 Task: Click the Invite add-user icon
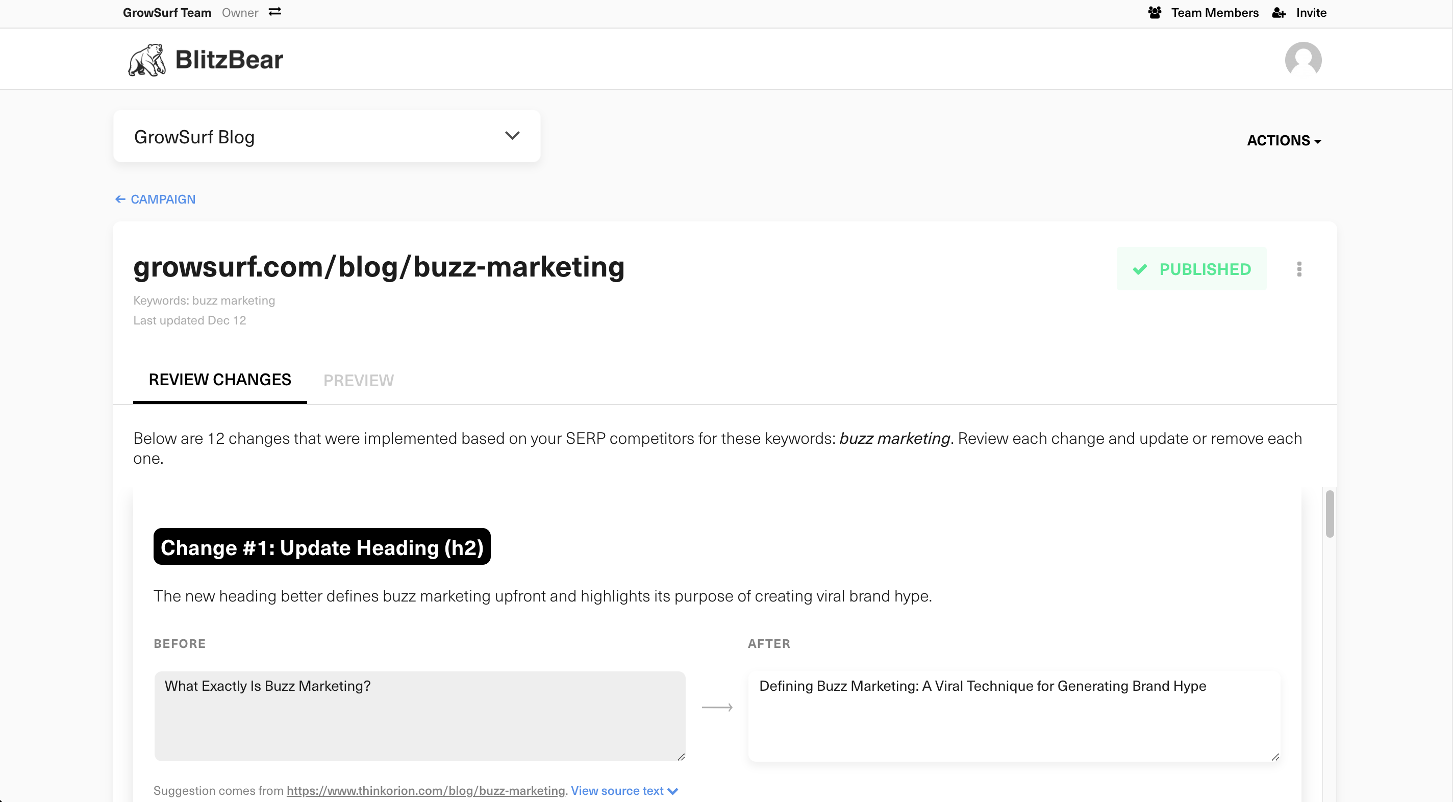(1278, 13)
